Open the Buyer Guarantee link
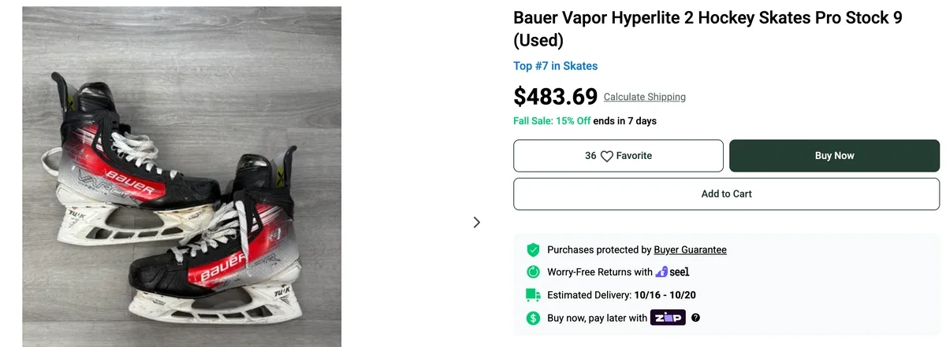 click(690, 249)
